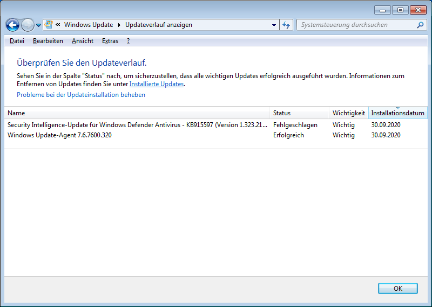Image resolution: width=432 pixels, height=307 pixels.
Task: Click the Back navigation arrow
Action: point(12,25)
